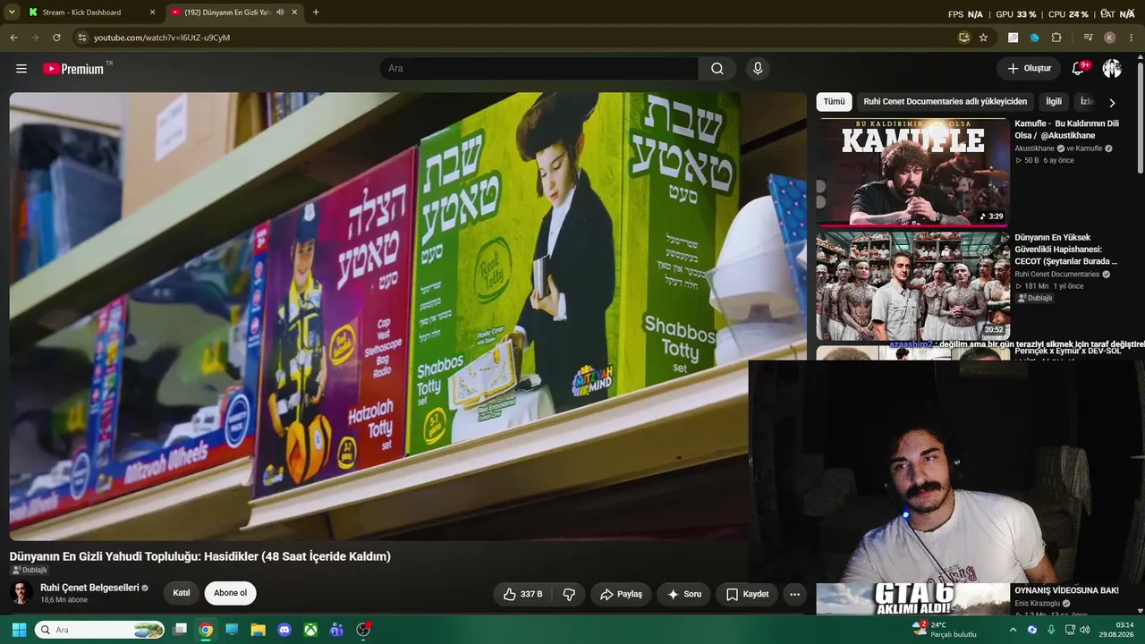Open the YouTube account avatar menu
This screenshot has height=644, width=1145.
tap(1112, 69)
